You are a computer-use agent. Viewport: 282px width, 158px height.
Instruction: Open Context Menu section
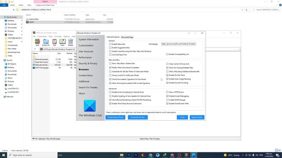coord(86,75)
